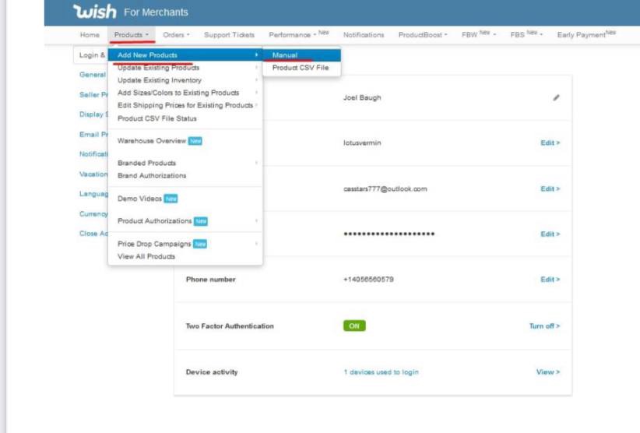Open the Vacation sidebar link
Screen dimensions: 640x433
93,174
